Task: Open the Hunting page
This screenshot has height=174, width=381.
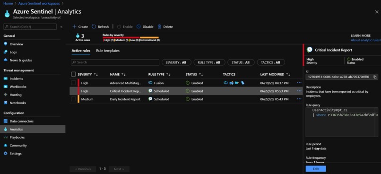Action: point(16,95)
